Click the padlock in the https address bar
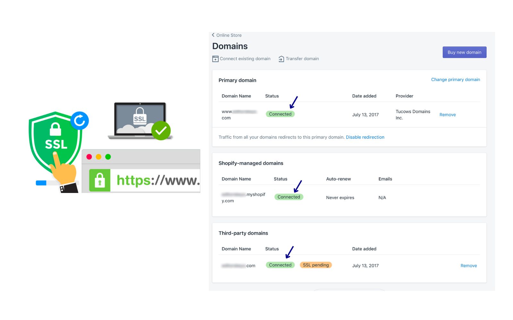This screenshot has width=513, height=320. click(100, 180)
